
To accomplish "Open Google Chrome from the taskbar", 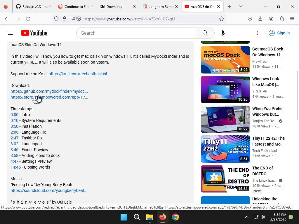I will point(175,217).
